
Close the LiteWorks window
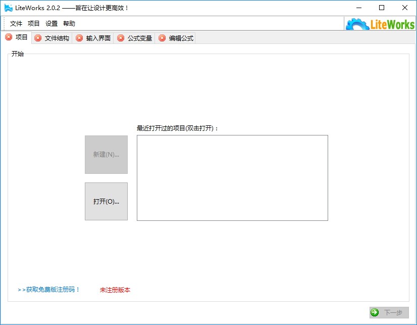(x=405, y=8)
